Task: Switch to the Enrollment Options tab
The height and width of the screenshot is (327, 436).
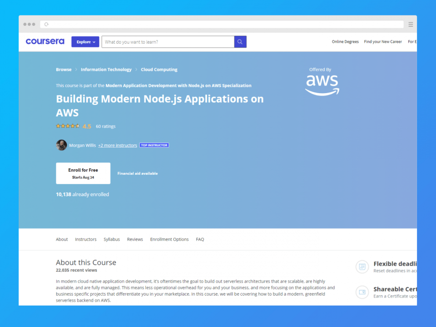Action: 169,239
